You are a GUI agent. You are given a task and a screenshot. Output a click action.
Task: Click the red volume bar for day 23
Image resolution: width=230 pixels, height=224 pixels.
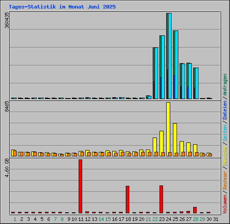coord(161,199)
